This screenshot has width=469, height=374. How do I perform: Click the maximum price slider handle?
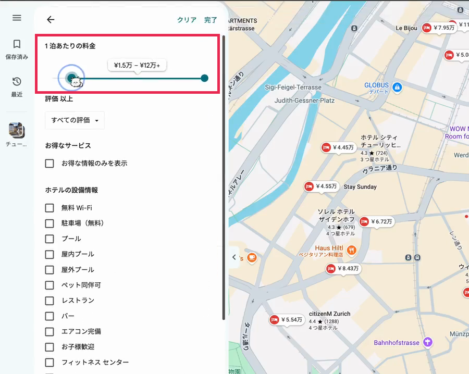[205, 78]
